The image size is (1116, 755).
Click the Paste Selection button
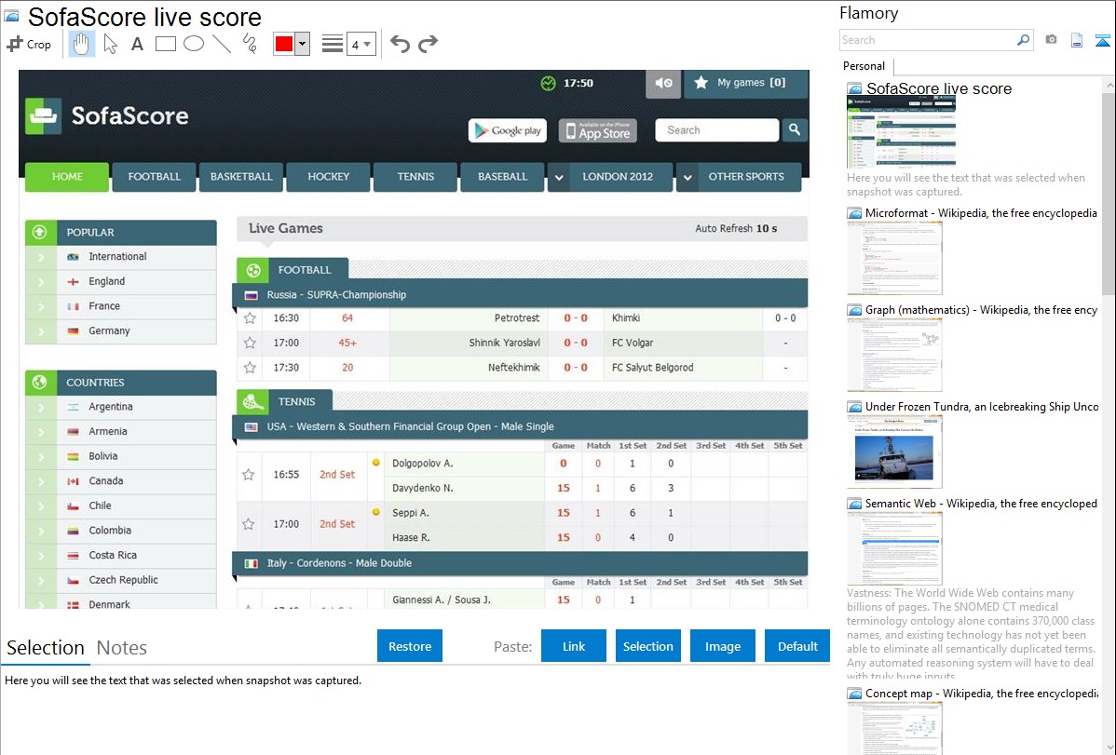[x=647, y=646]
